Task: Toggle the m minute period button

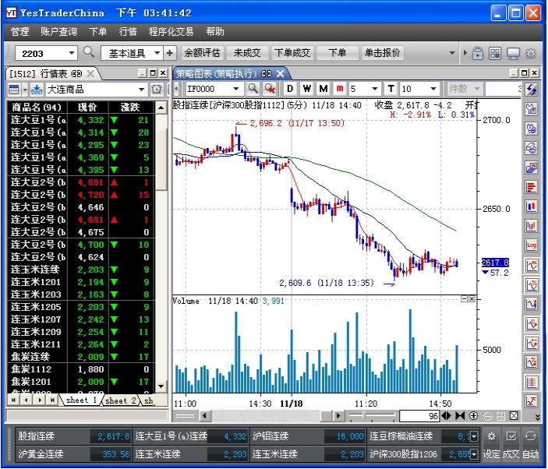Action: tap(340, 89)
